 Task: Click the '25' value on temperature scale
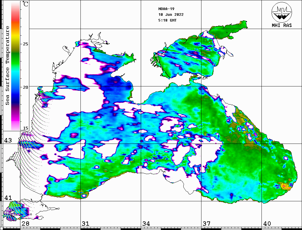25,44
